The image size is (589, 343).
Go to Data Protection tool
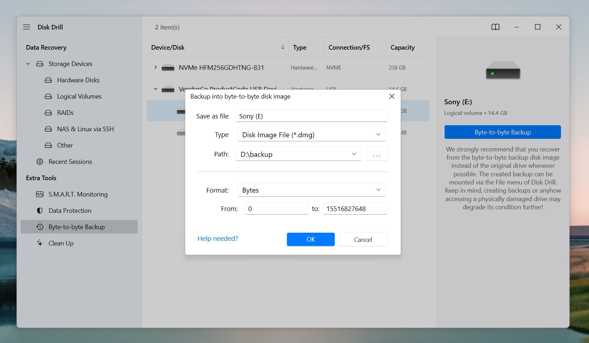70,211
